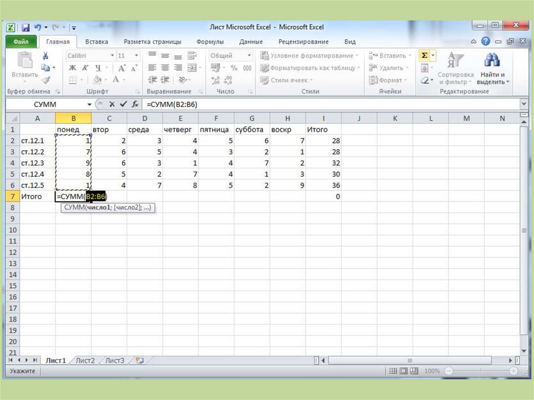Switch to the Рецензирование tab

pyautogui.click(x=304, y=42)
